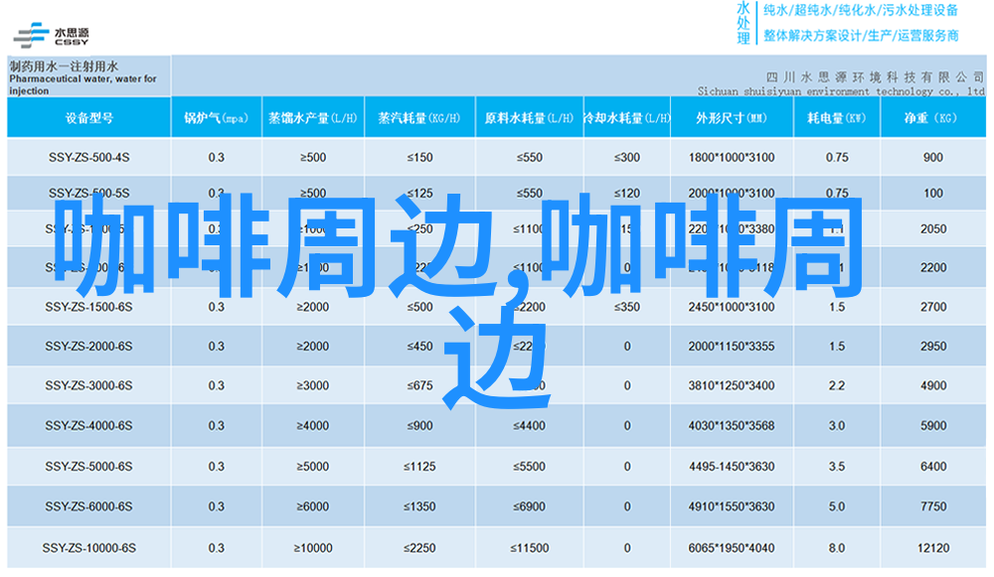
Task: Click the 蒸汽耗量(KG/H) column header
Action: pyautogui.click(x=419, y=118)
